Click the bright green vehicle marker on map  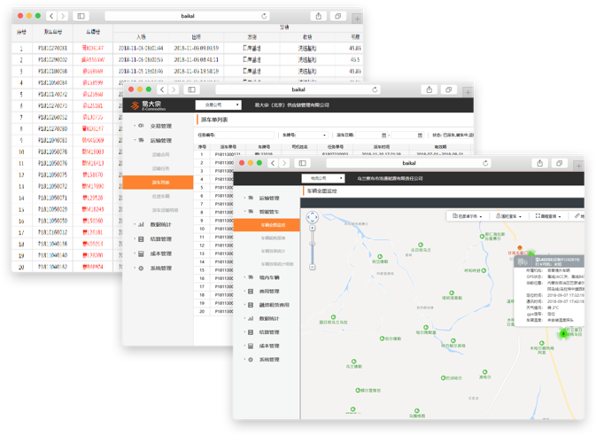pyautogui.click(x=564, y=333)
